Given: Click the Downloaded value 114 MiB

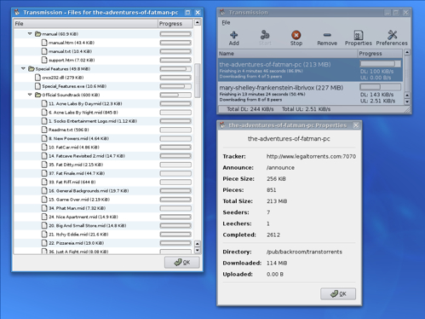Looking at the screenshot, I should 277,263.
